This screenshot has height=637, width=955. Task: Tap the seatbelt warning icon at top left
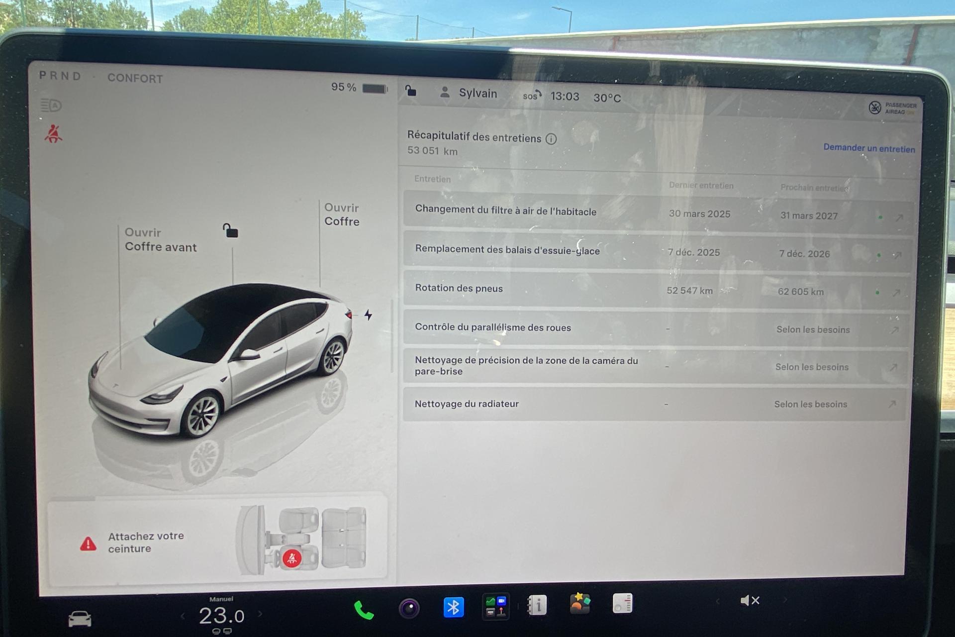pyautogui.click(x=53, y=134)
